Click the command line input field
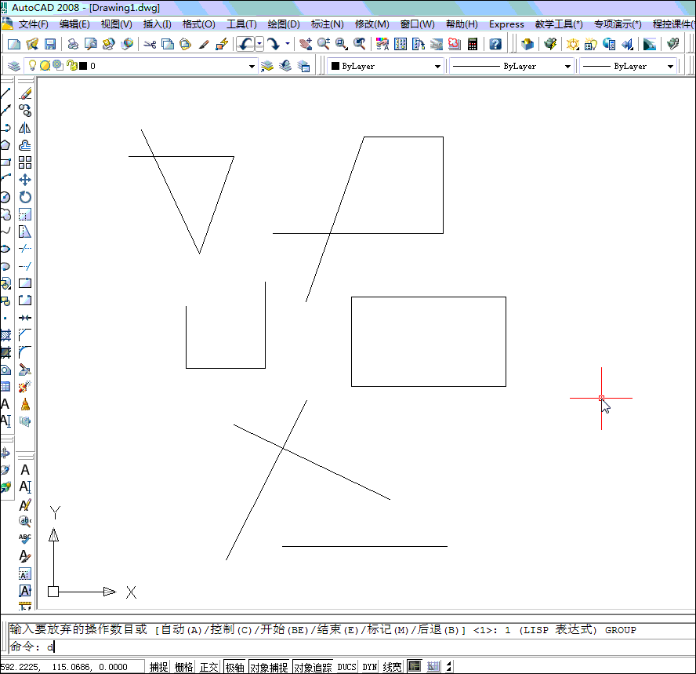The height and width of the screenshot is (674, 696). [350, 647]
